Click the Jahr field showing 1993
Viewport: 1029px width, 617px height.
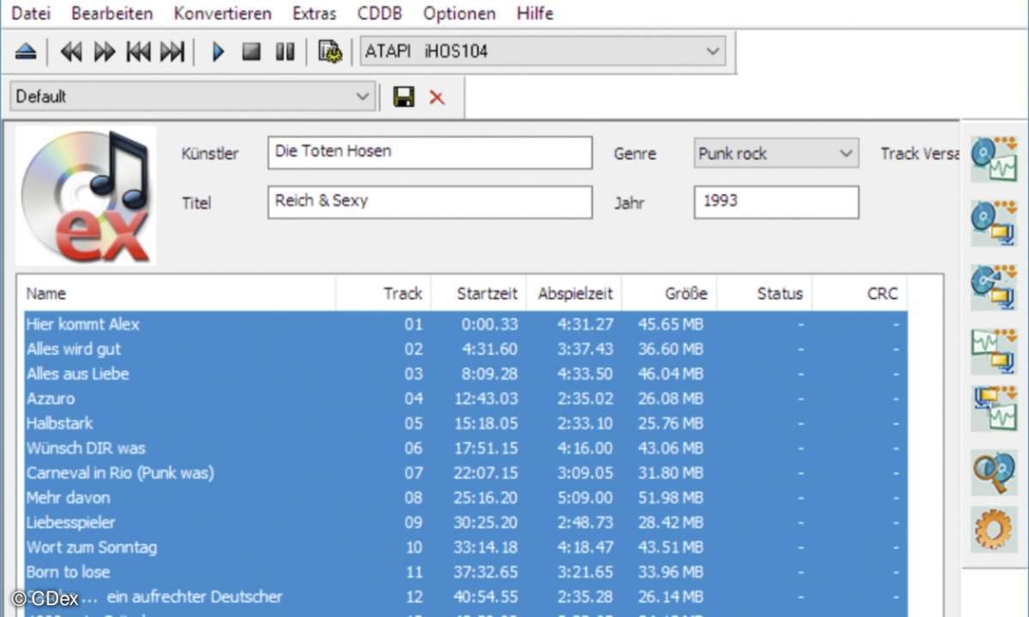click(776, 202)
